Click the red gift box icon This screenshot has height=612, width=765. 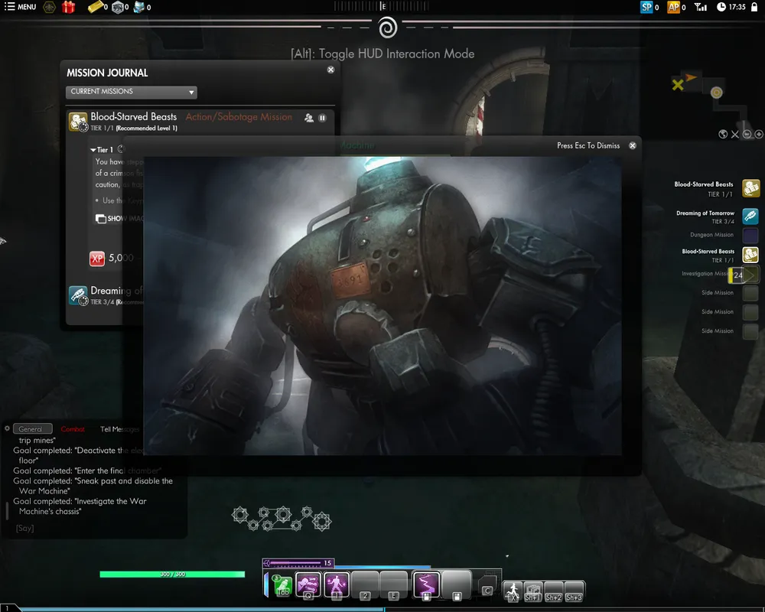click(69, 7)
